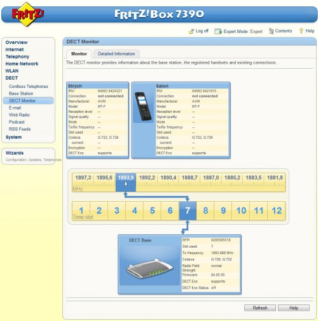Click the DECT Eco Status off value
Image resolution: width=318 pixels, height=321 pixels.
214,288
